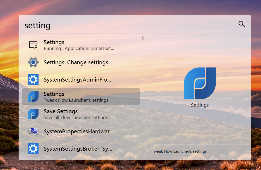Viewport: 261px width, 170px height.
Task: Open the 'SystemSettingsBroker: Sy...' result
Action: pyautogui.click(x=81, y=148)
